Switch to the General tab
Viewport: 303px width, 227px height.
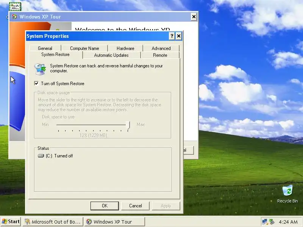45,48
